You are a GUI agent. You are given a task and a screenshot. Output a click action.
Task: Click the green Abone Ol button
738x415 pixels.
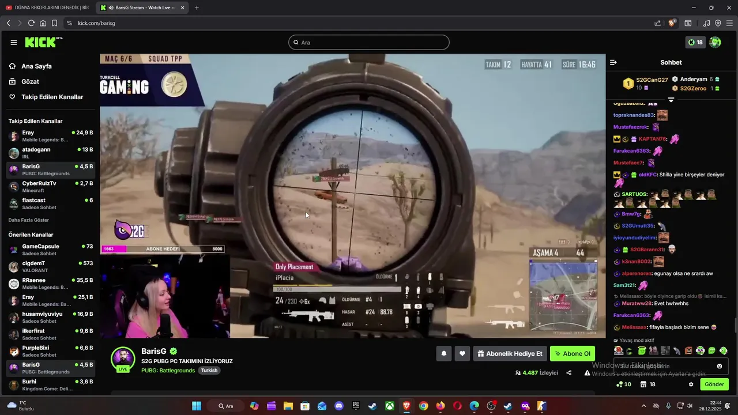572,354
